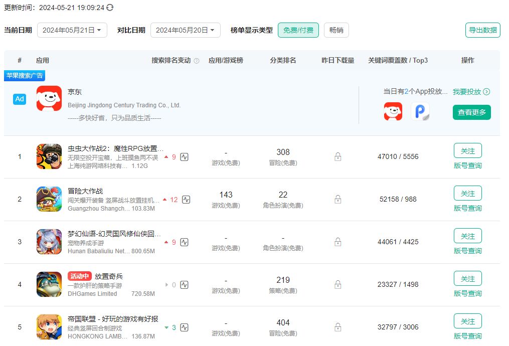Click download lock icon for 帝国联盟
The height and width of the screenshot is (346, 509).
pyautogui.click(x=338, y=327)
